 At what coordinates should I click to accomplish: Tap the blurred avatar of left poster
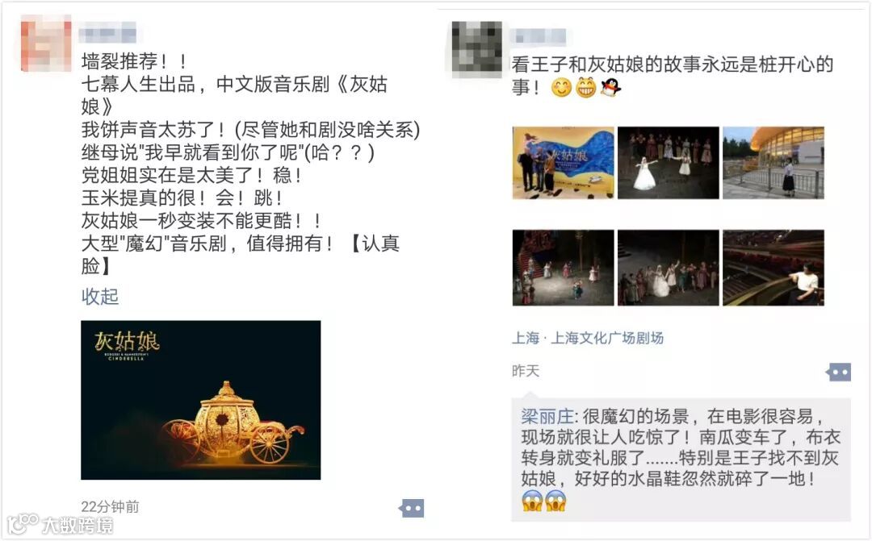pyautogui.click(x=46, y=44)
